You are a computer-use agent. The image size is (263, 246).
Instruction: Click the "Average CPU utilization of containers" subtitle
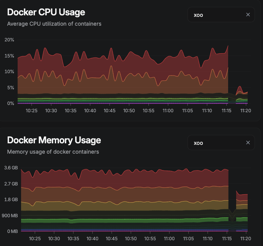click(x=54, y=24)
